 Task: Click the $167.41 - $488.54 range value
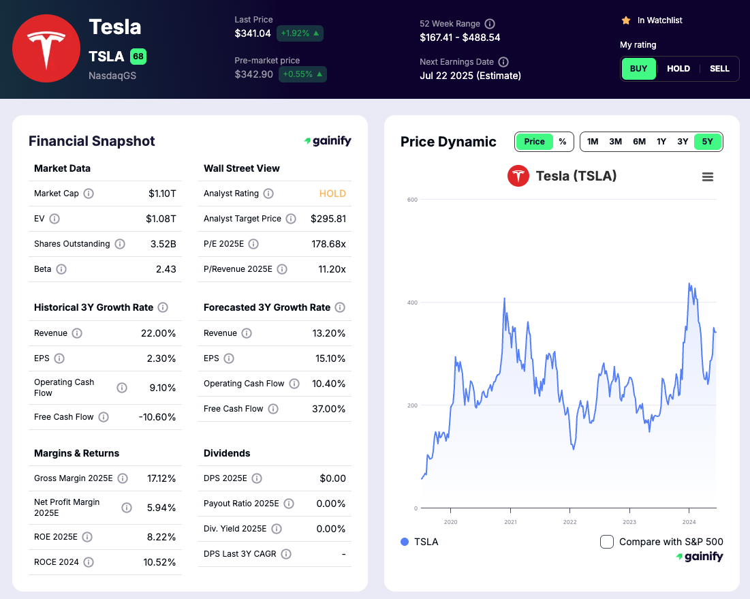[460, 37]
